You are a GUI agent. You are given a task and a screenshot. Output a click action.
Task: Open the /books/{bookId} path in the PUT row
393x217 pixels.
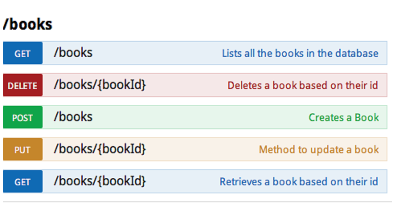click(x=100, y=149)
